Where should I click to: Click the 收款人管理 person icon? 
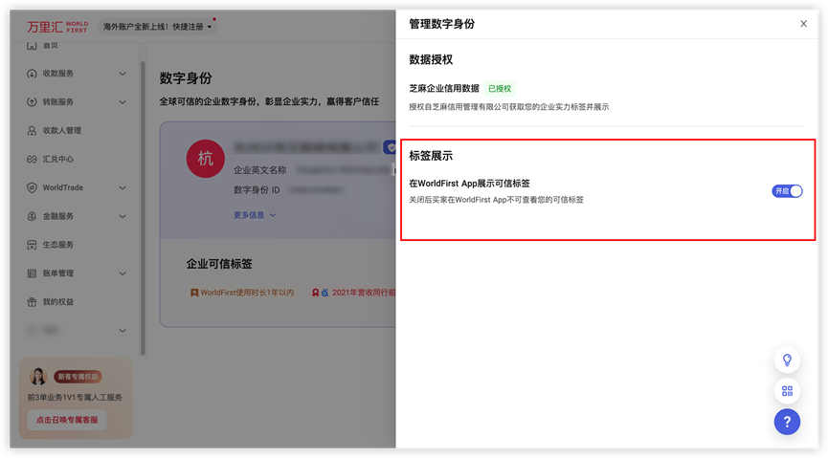32,130
